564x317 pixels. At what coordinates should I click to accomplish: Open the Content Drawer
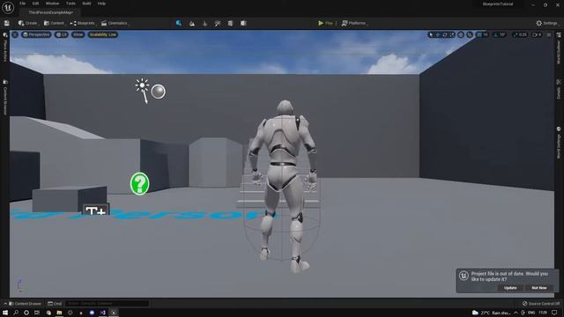coord(25,304)
